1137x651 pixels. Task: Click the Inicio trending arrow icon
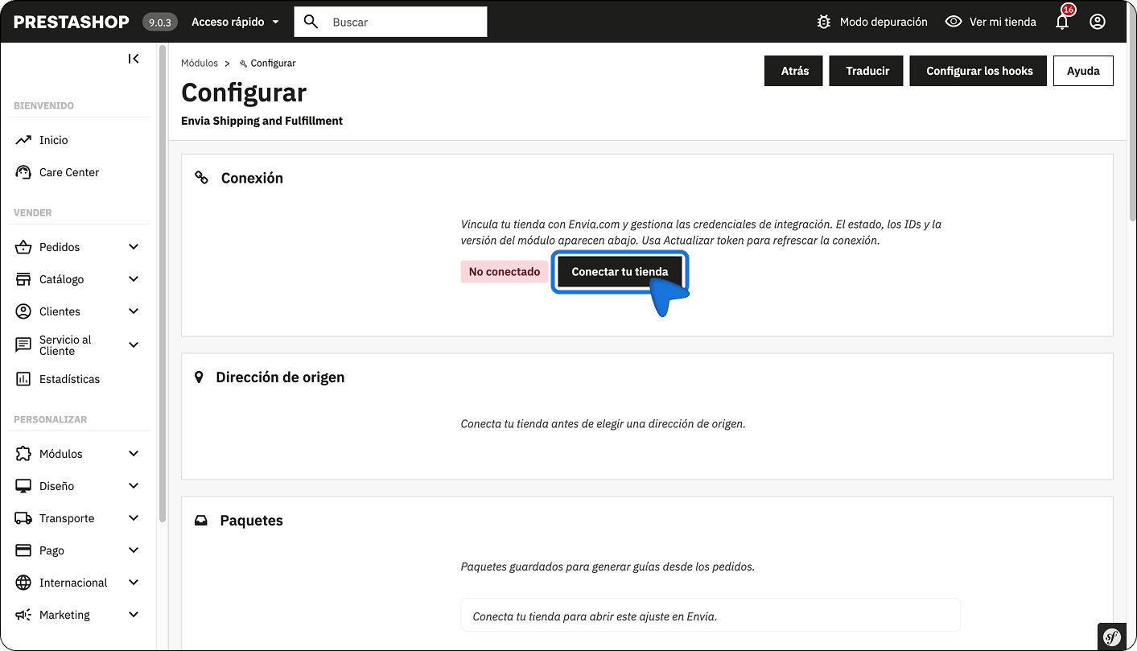coord(23,140)
